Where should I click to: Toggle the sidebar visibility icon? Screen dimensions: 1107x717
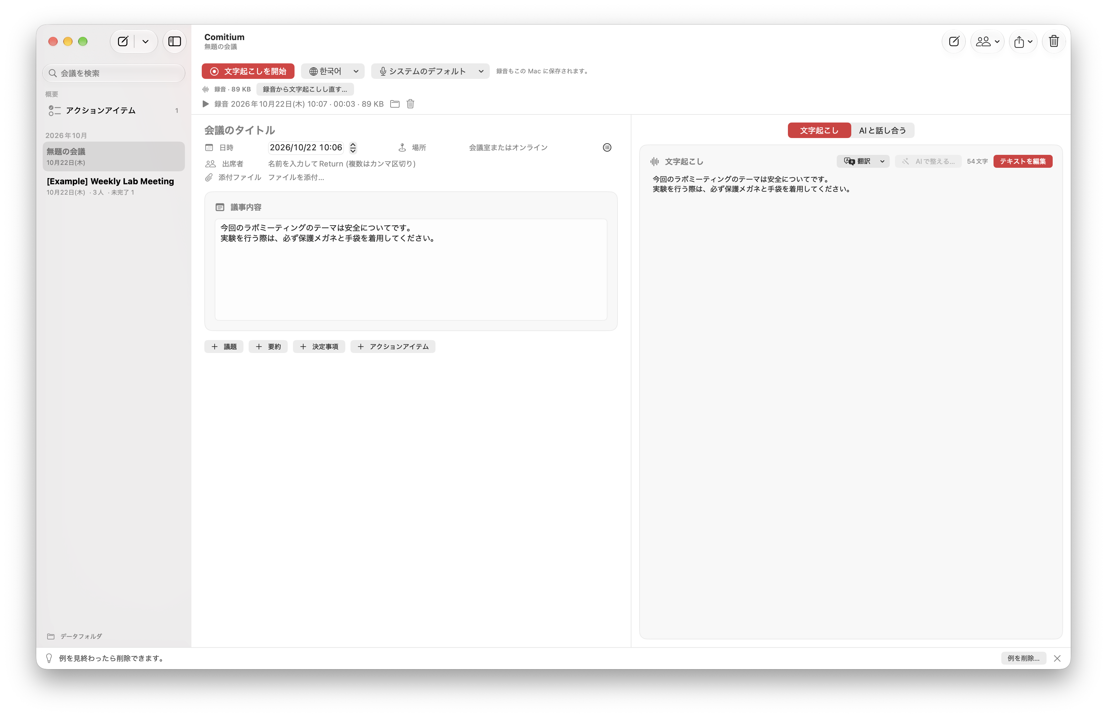(x=174, y=41)
